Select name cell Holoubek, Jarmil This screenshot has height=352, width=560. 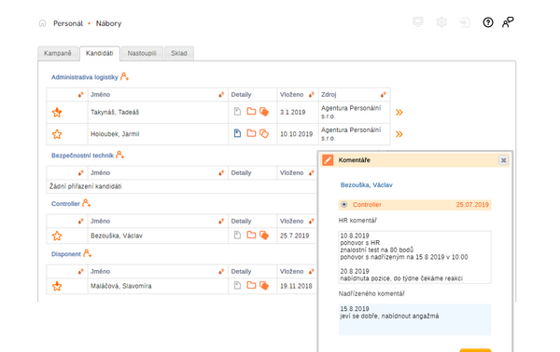(158, 134)
